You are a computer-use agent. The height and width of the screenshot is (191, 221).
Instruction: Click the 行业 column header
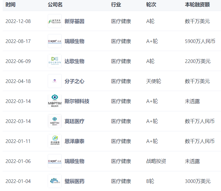[116, 5]
